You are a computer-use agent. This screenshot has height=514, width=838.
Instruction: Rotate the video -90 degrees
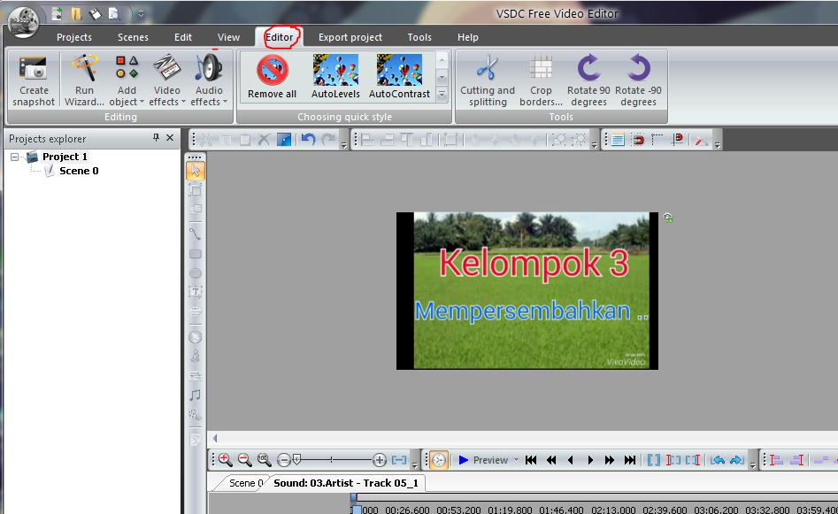tap(638, 80)
